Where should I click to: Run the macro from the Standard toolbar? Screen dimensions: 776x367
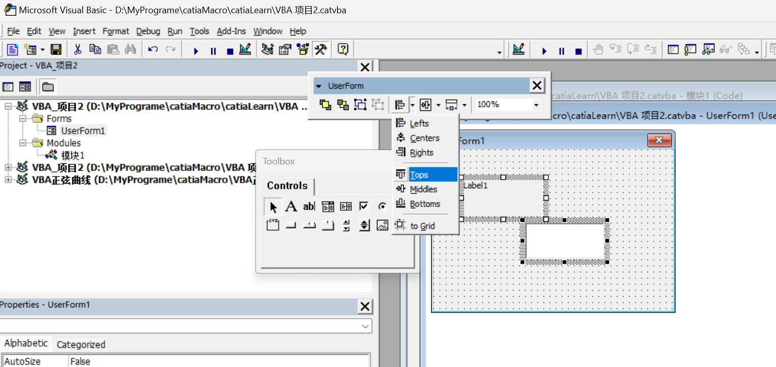click(196, 51)
